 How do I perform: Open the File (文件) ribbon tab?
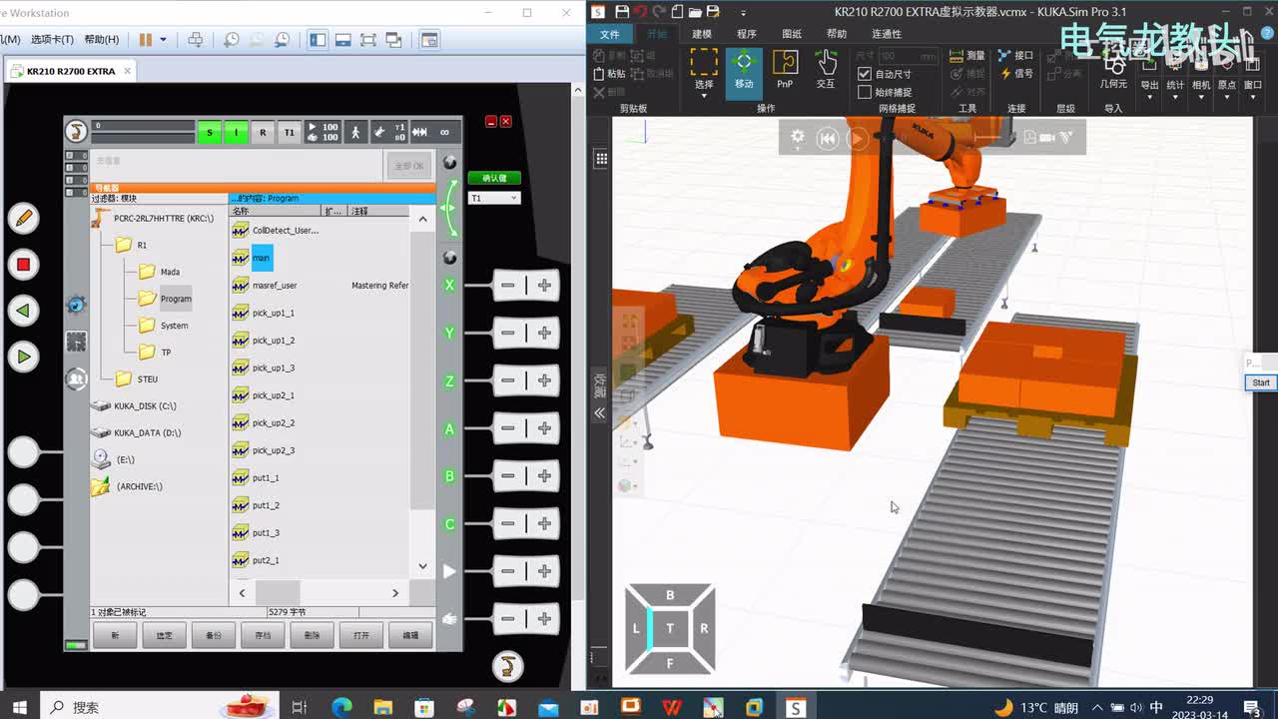(610, 34)
